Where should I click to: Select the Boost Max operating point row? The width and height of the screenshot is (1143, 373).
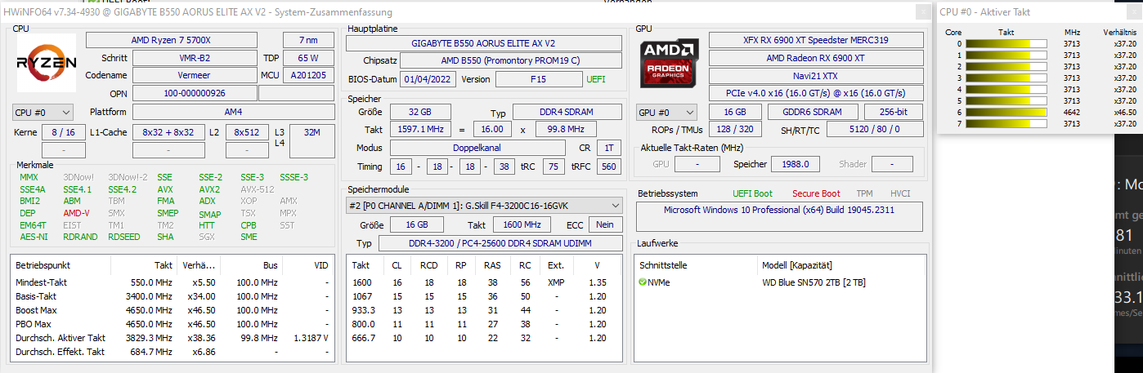(x=173, y=310)
